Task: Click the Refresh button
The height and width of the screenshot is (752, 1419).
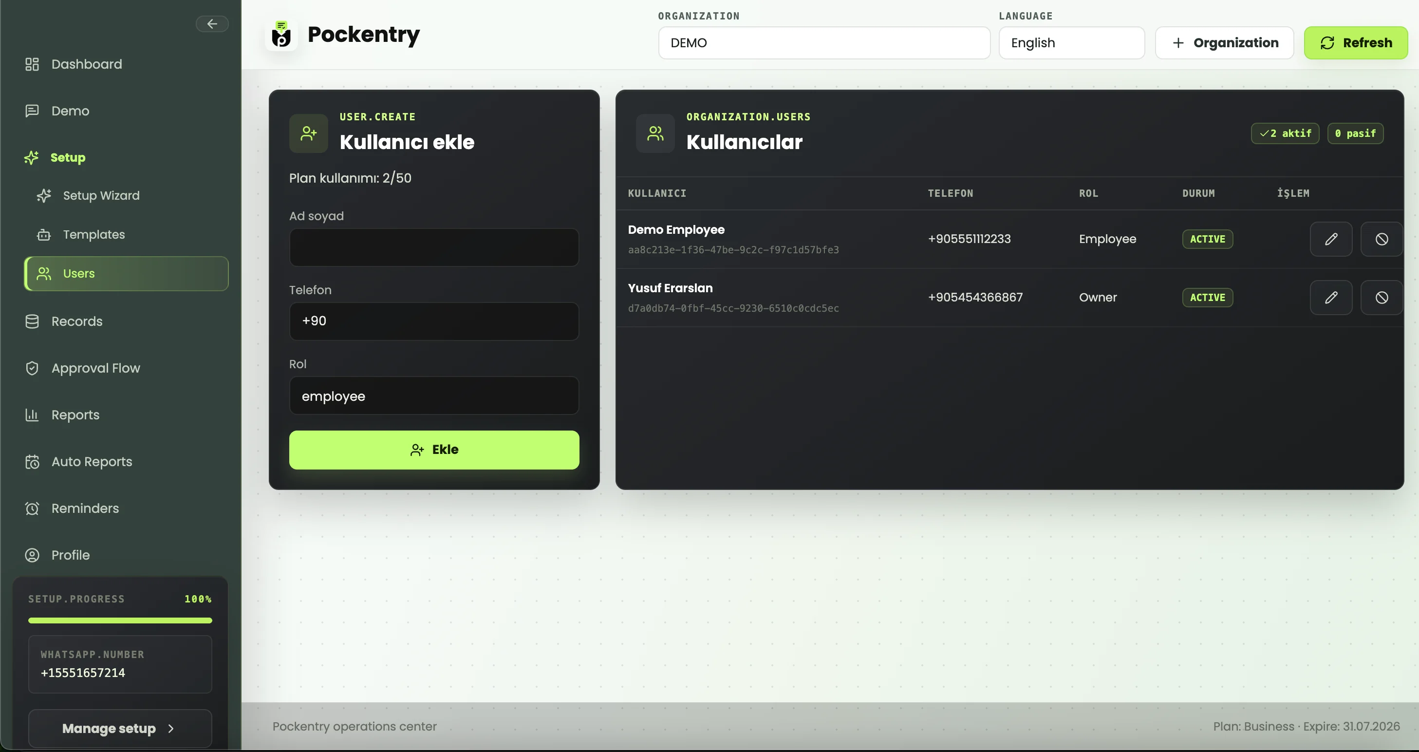Action: pyautogui.click(x=1356, y=43)
